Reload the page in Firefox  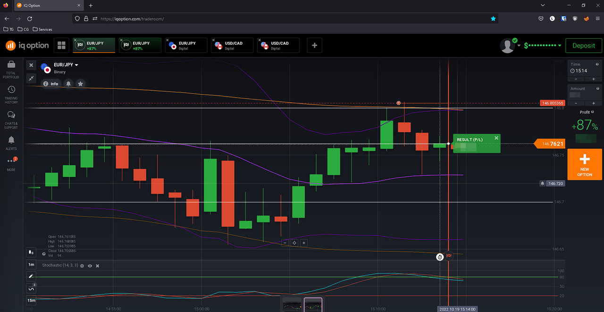point(29,18)
